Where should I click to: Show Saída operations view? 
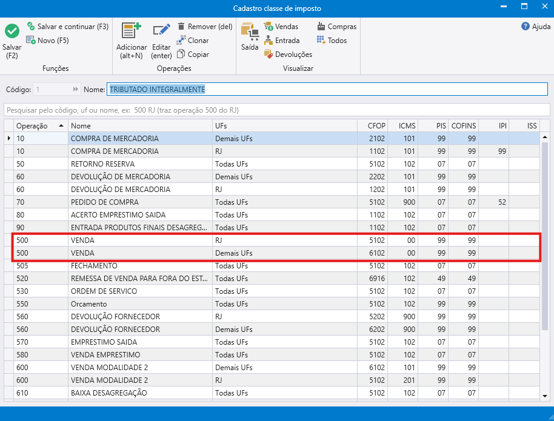click(250, 37)
